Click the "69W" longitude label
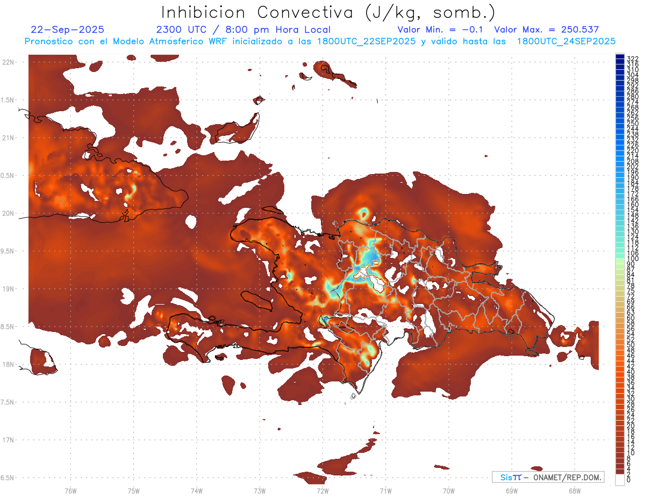Screen dimensions: 645x498 click(511, 490)
